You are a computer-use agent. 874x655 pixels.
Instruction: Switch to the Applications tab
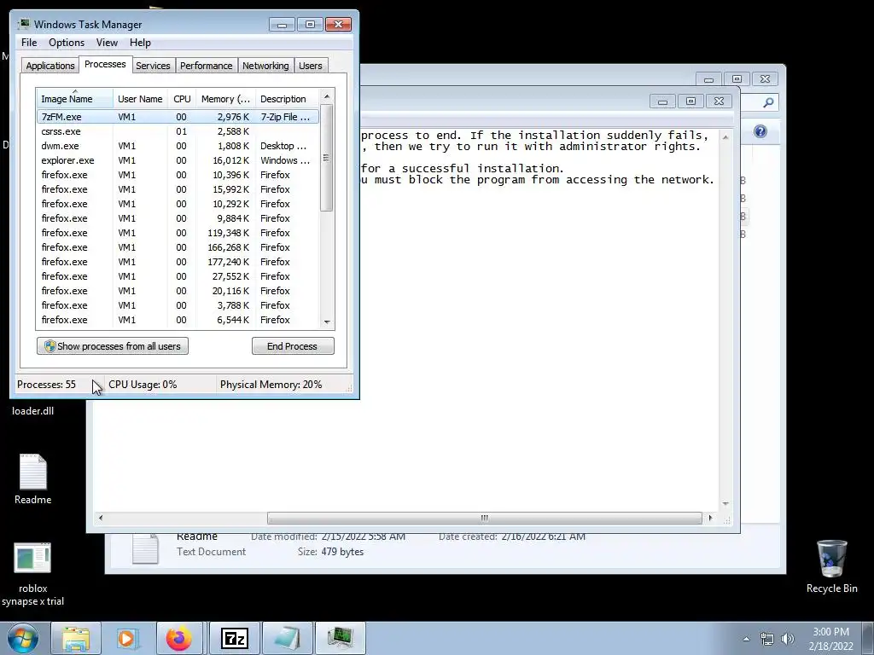click(x=50, y=66)
